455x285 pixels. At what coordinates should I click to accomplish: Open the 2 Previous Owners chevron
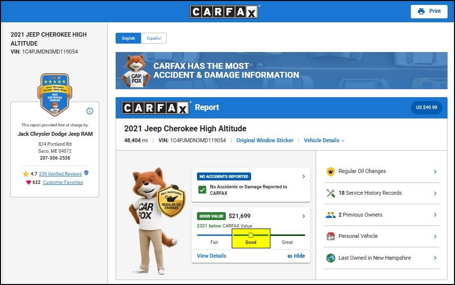(x=435, y=215)
